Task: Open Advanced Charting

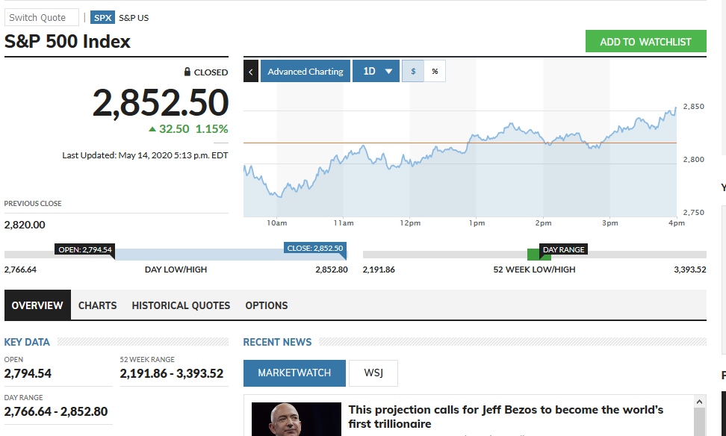Action: pos(305,72)
